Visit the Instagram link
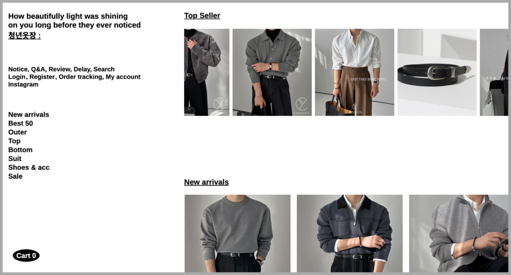 click(23, 85)
